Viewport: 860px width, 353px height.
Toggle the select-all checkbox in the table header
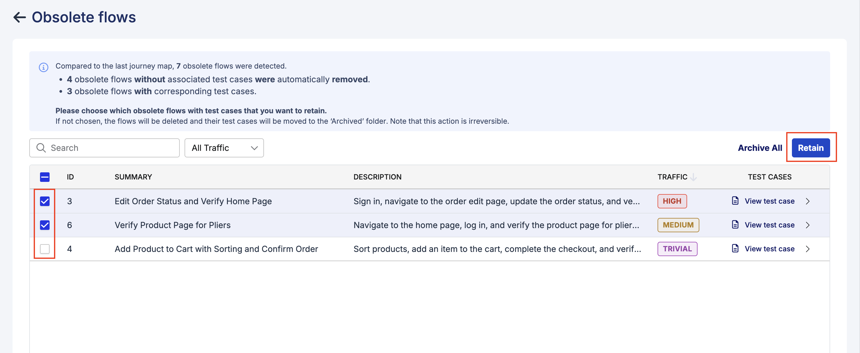coord(45,177)
